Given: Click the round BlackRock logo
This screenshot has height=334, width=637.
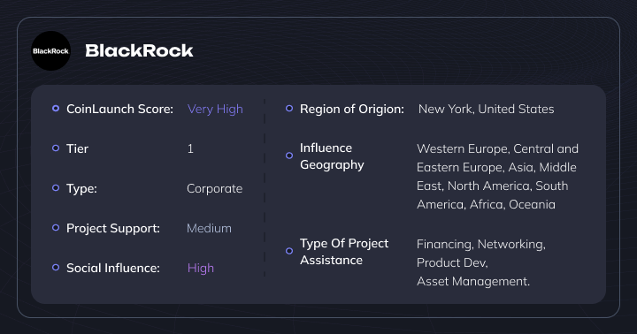Looking at the screenshot, I should (x=50, y=50).
